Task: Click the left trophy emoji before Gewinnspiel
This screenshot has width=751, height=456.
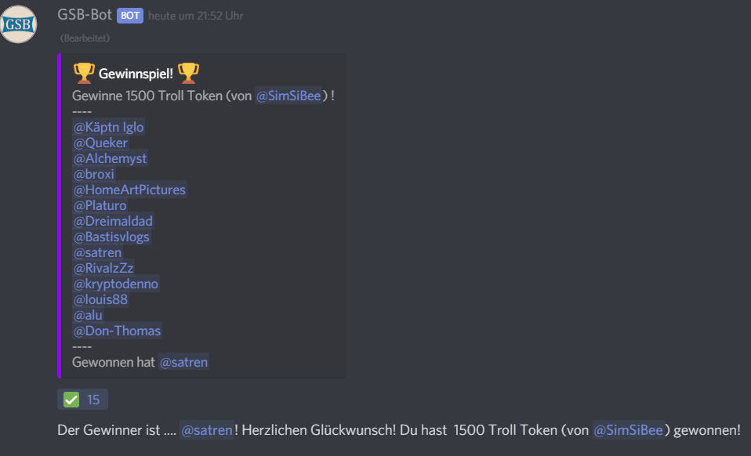Action: click(84, 73)
